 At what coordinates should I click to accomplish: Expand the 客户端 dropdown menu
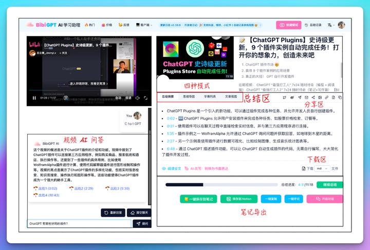coord(144,25)
